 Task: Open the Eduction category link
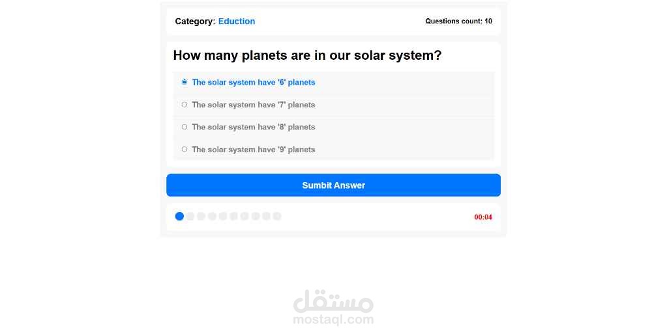pos(237,21)
